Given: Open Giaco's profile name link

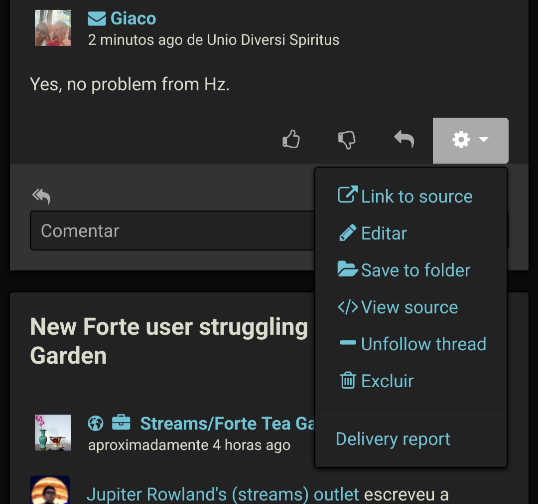Looking at the screenshot, I should click(133, 19).
